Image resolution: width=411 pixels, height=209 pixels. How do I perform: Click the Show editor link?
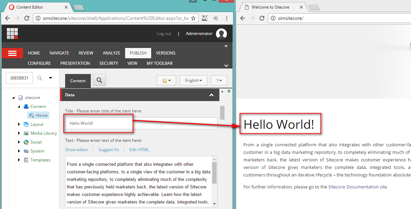pyautogui.click(x=76, y=149)
